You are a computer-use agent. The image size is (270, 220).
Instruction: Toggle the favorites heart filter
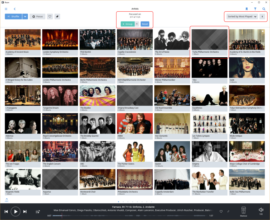(x=50, y=17)
